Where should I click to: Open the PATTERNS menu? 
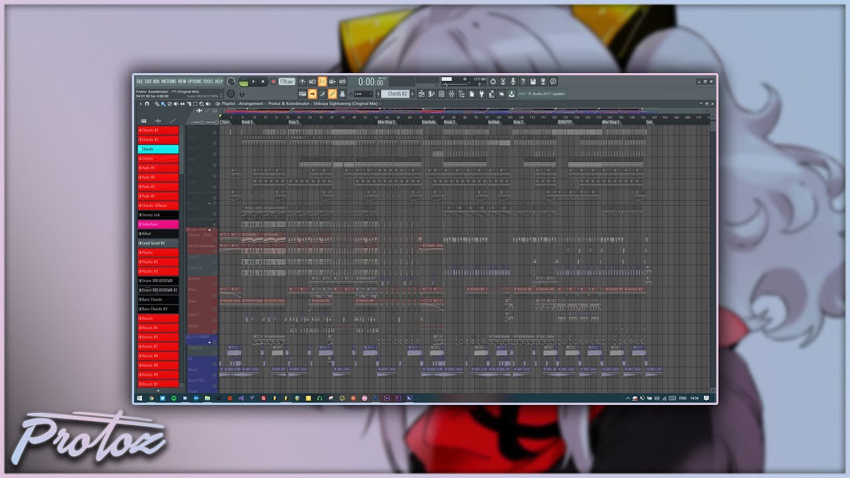169,82
